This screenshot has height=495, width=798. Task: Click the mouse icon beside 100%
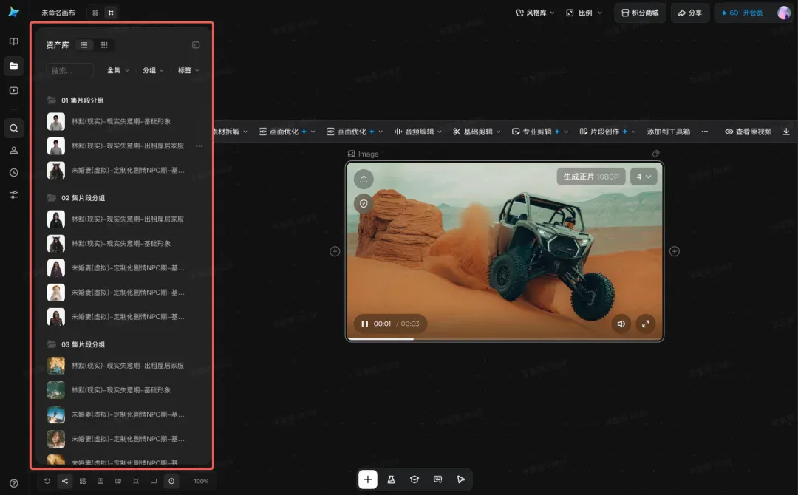point(171,481)
